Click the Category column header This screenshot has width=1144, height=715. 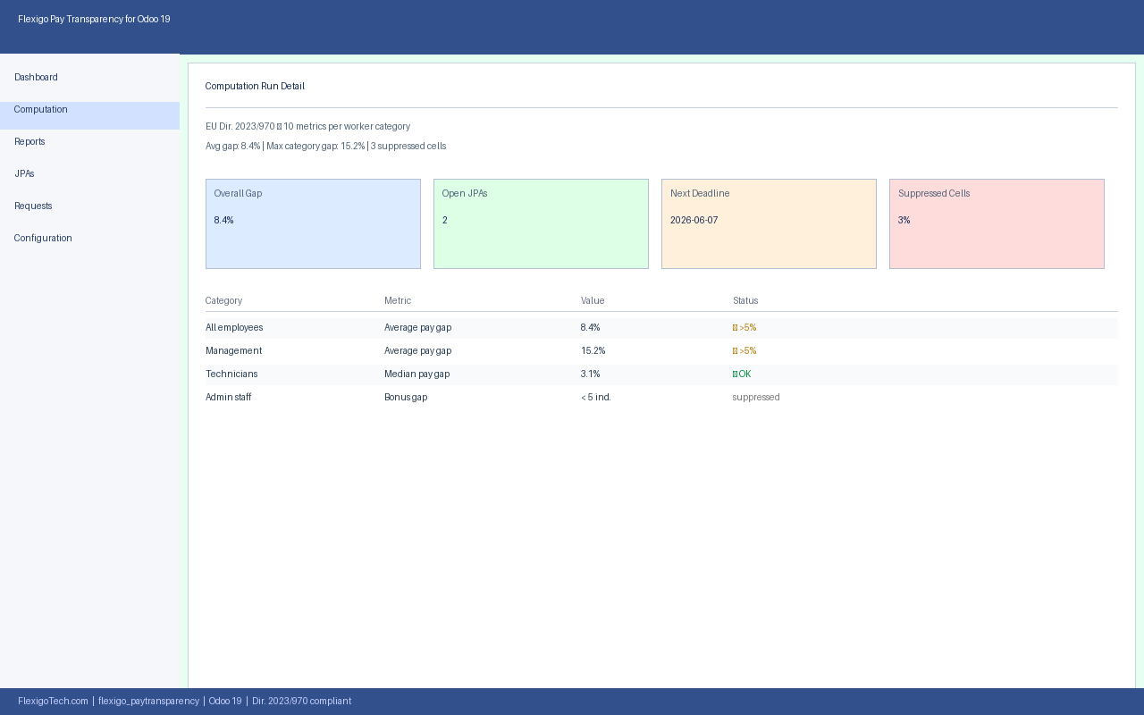click(223, 301)
